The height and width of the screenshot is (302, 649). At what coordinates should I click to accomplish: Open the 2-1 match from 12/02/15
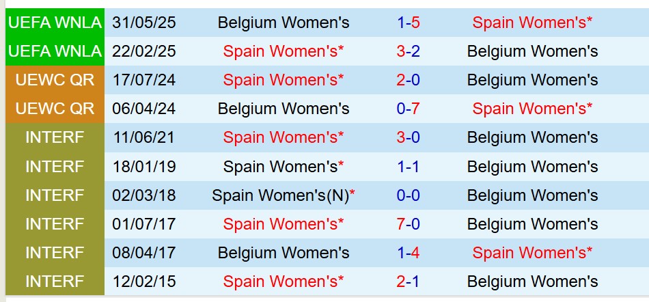408,281
